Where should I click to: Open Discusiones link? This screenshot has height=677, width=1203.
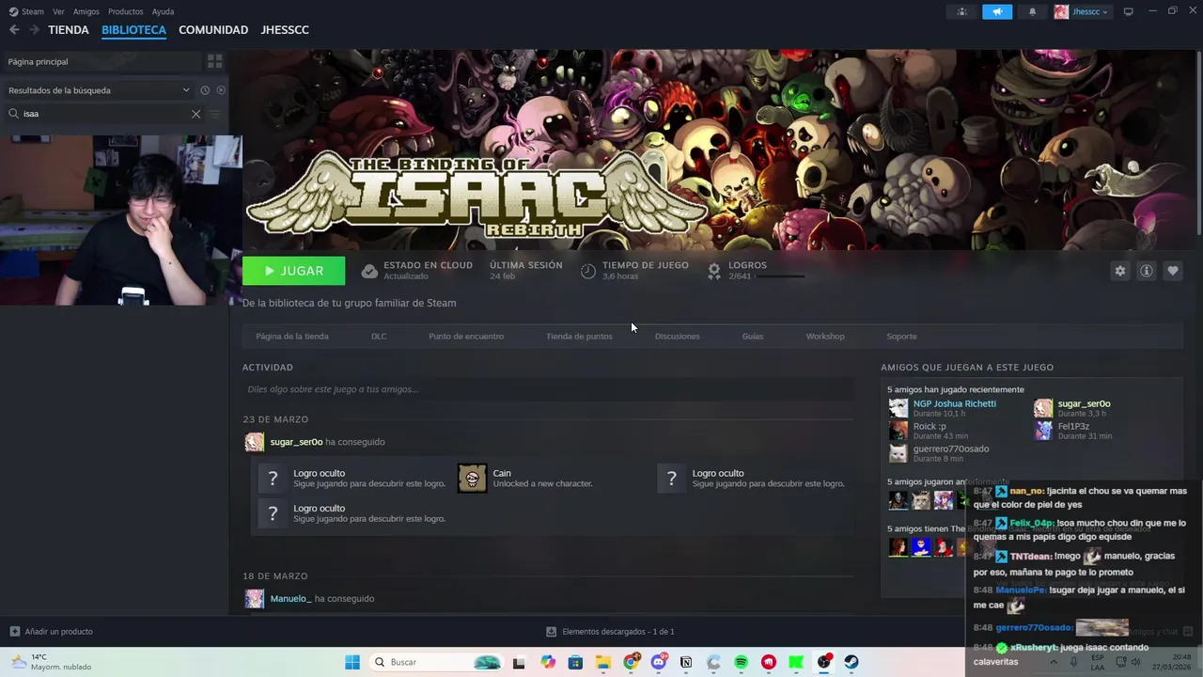pos(677,336)
